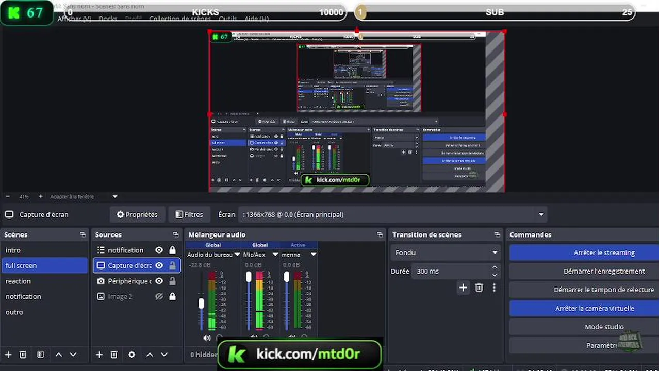Image resolution: width=659 pixels, height=371 pixels.
Task: Lock the Capture d'écran source
Action: pos(173,265)
